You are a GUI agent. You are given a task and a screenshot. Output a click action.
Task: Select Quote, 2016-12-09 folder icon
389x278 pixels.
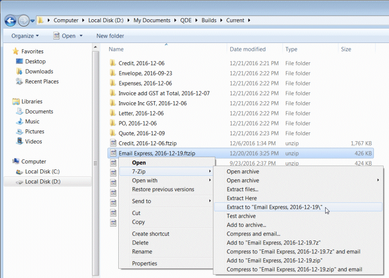[x=113, y=133]
